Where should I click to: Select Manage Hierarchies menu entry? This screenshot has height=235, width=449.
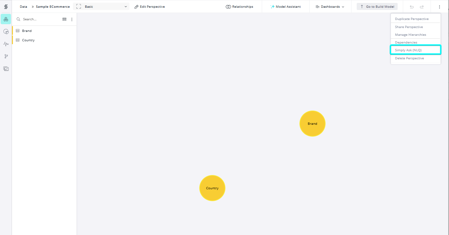(x=410, y=35)
